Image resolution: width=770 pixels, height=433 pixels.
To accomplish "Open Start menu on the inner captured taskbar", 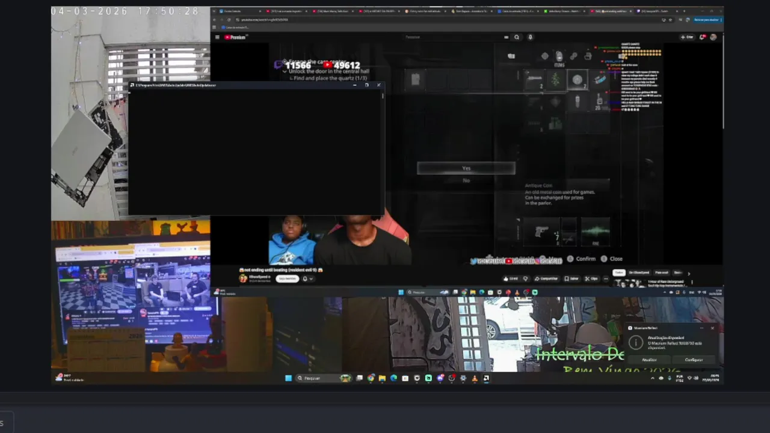I will point(401,292).
